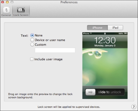Enable Include user image checkbox
The height and width of the screenshot is (111, 138).
[32, 59]
